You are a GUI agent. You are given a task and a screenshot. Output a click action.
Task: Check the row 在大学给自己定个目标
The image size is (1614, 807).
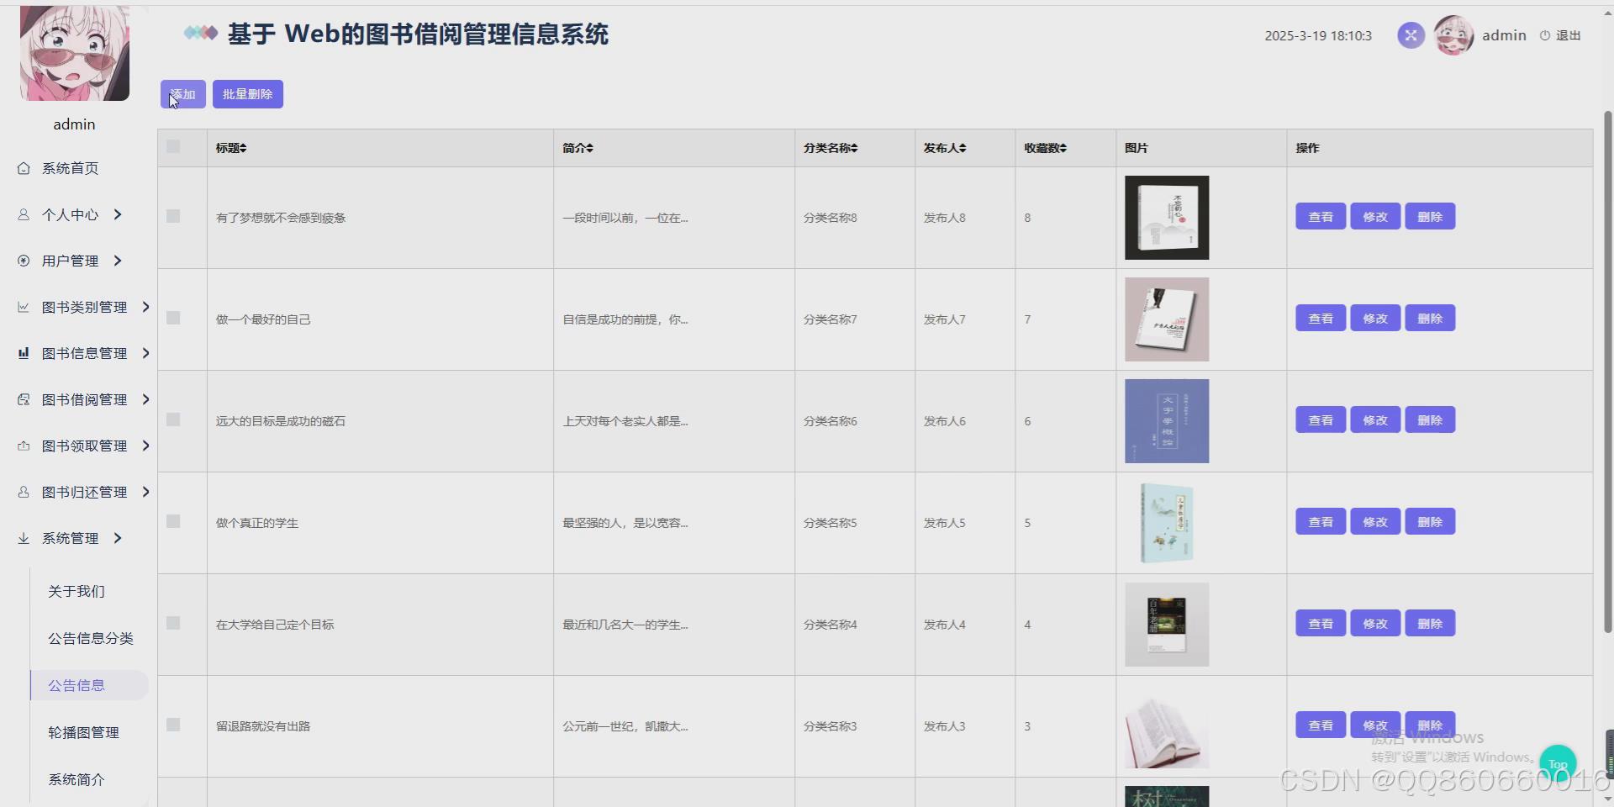173,623
